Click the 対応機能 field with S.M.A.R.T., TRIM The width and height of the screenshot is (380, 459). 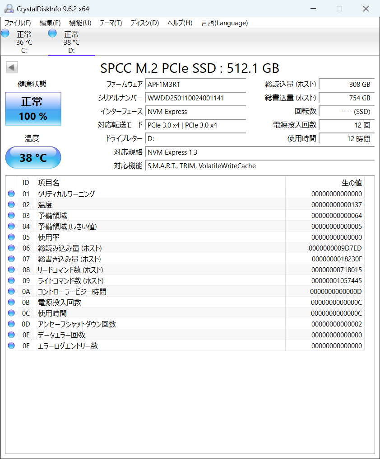[x=260, y=166]
